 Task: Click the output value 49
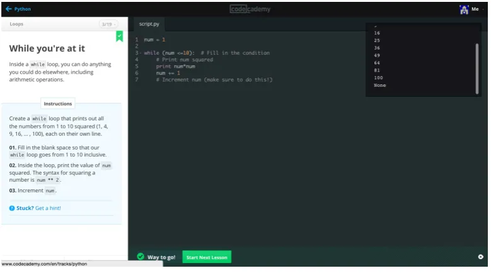[377, 55]
